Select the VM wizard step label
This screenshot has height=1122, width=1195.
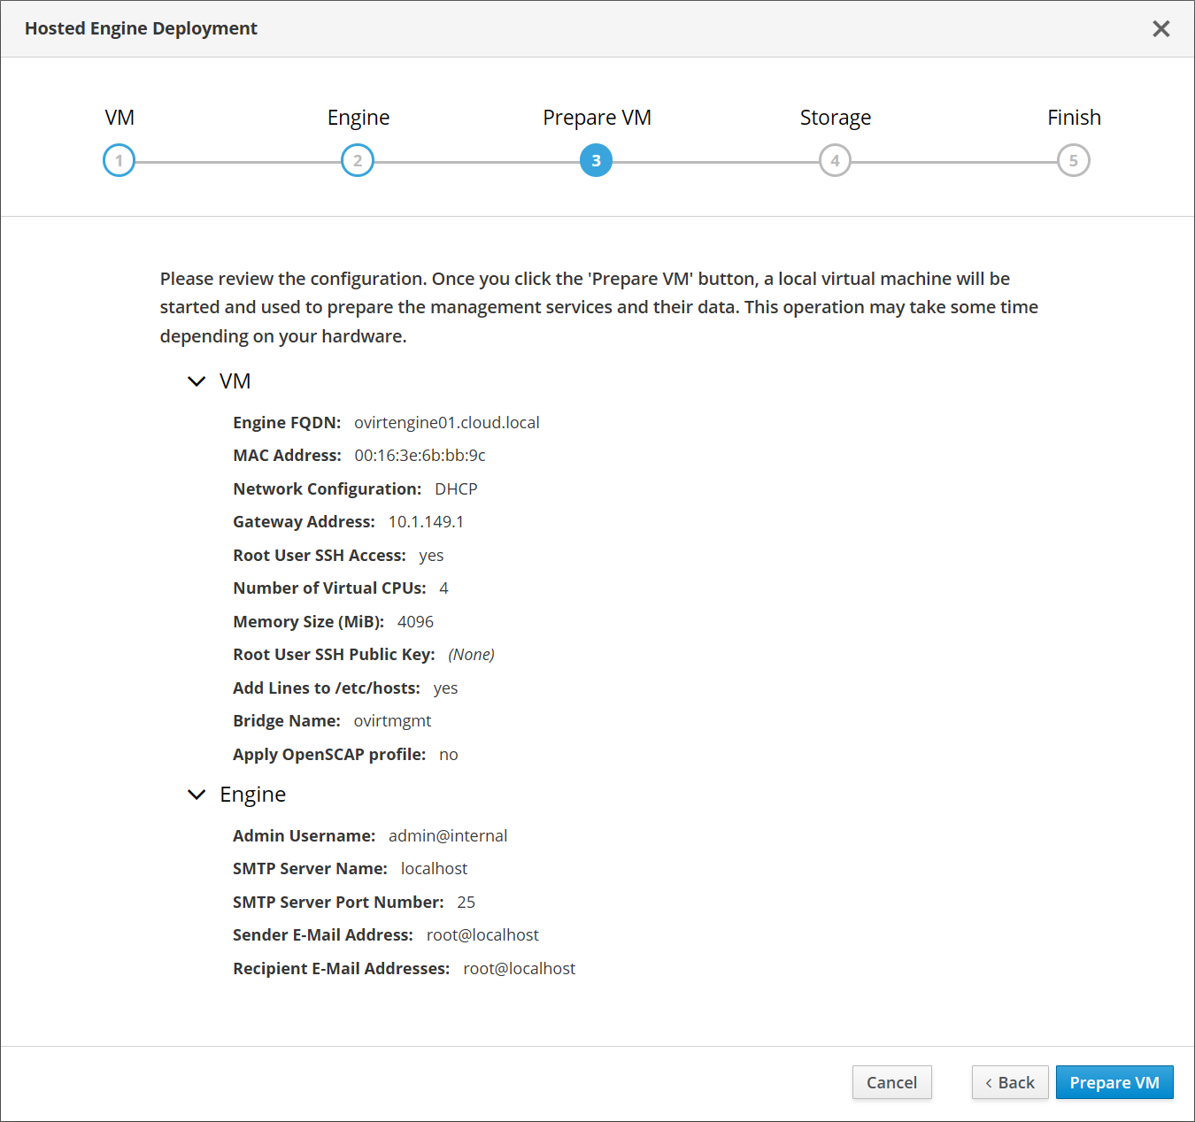pos(119,118)
